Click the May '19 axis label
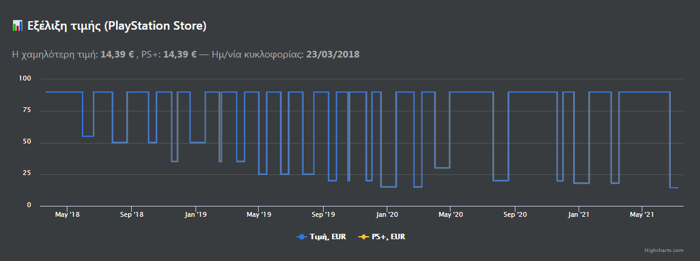The image size is (700, 261). 259,215
